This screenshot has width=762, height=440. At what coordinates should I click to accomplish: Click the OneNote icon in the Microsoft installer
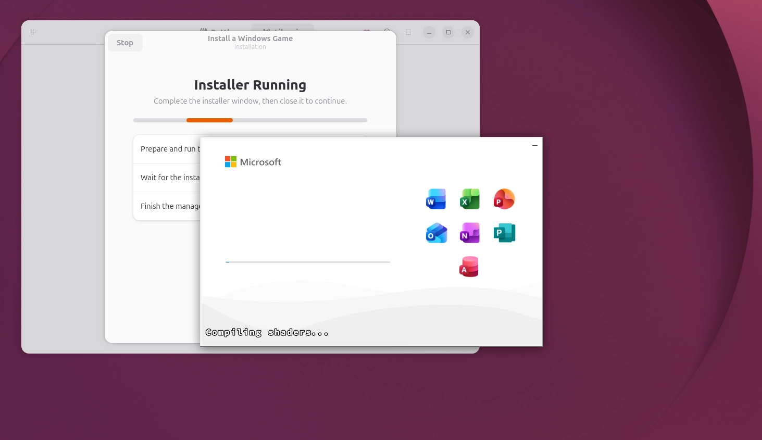pos(470,233)
